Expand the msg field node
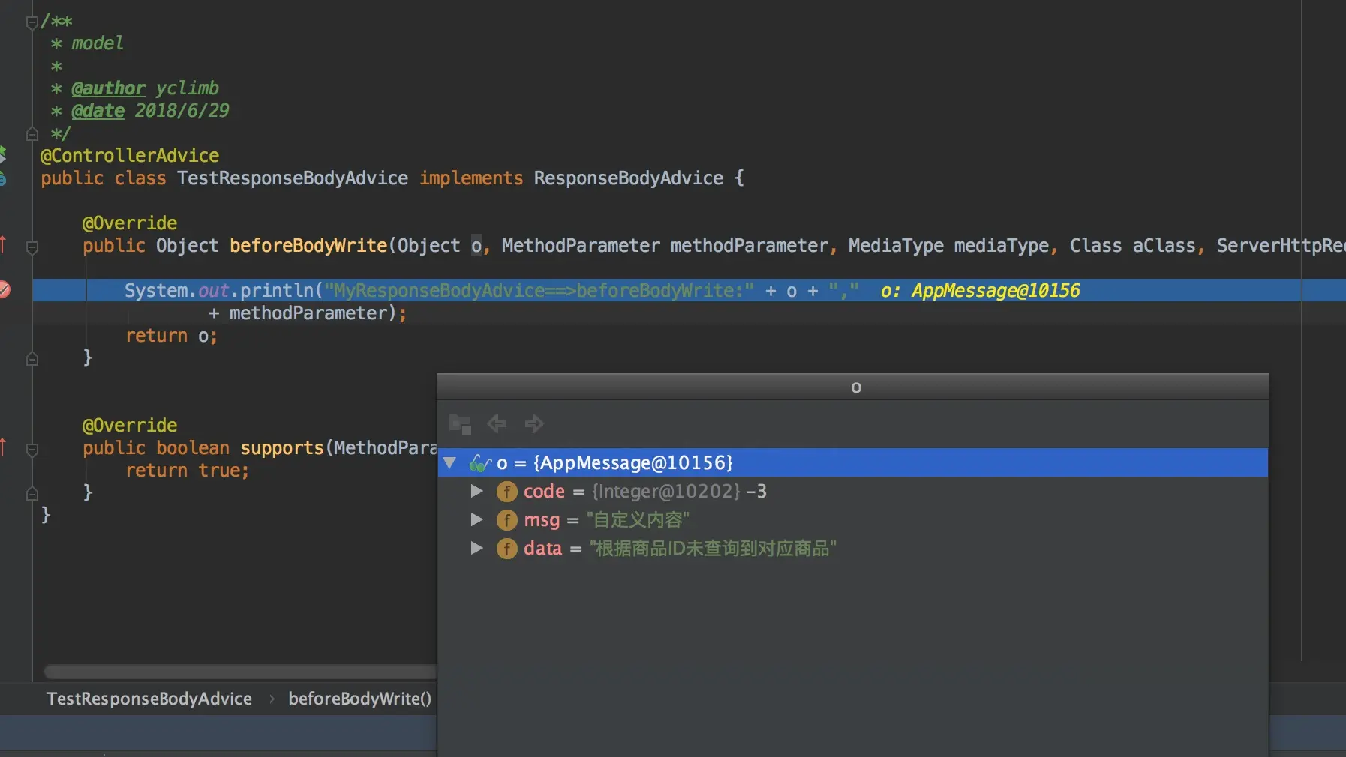Viewport: 1346px width, 757px height. [476, 519]
